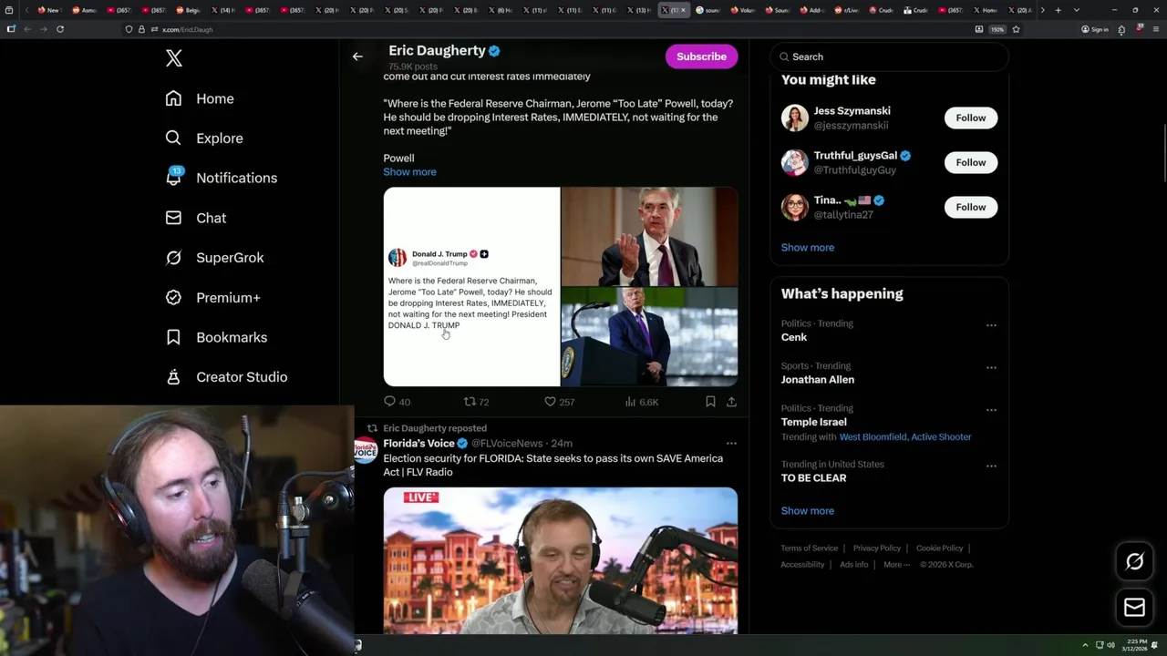Open the browser extensions icon

[1121, 29]
